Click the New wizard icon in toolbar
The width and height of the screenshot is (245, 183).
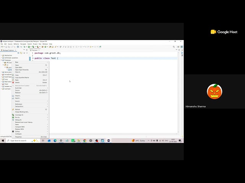coord(2,47)
